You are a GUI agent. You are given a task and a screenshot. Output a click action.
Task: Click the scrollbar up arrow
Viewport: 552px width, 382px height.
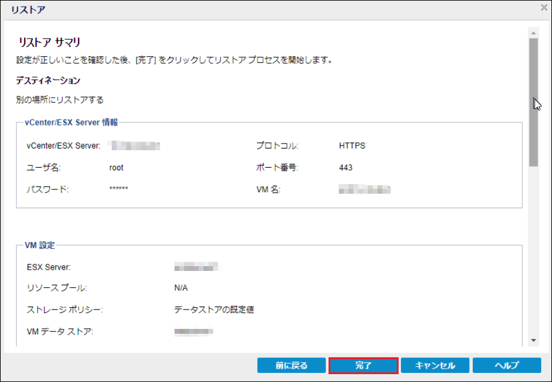point(533,32)
